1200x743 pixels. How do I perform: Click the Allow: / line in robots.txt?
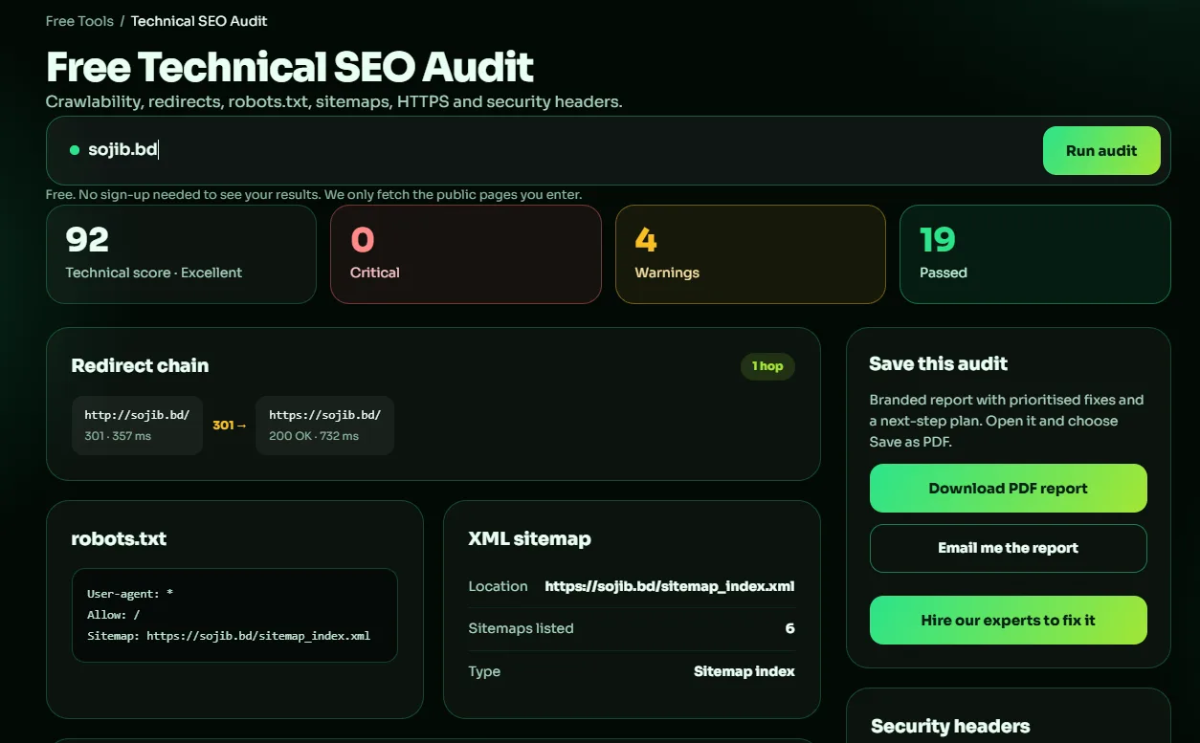point(114,614)
